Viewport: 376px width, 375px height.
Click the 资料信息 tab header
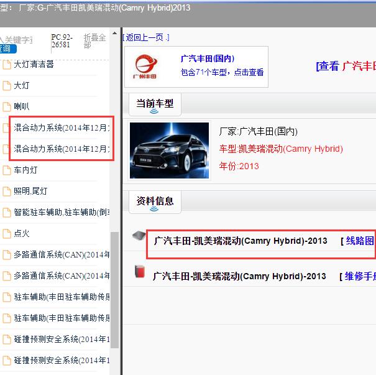[155, 202]
